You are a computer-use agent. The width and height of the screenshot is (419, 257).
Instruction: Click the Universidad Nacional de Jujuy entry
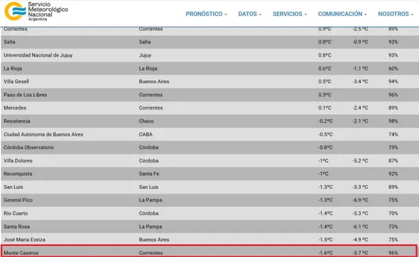[38, 55]
